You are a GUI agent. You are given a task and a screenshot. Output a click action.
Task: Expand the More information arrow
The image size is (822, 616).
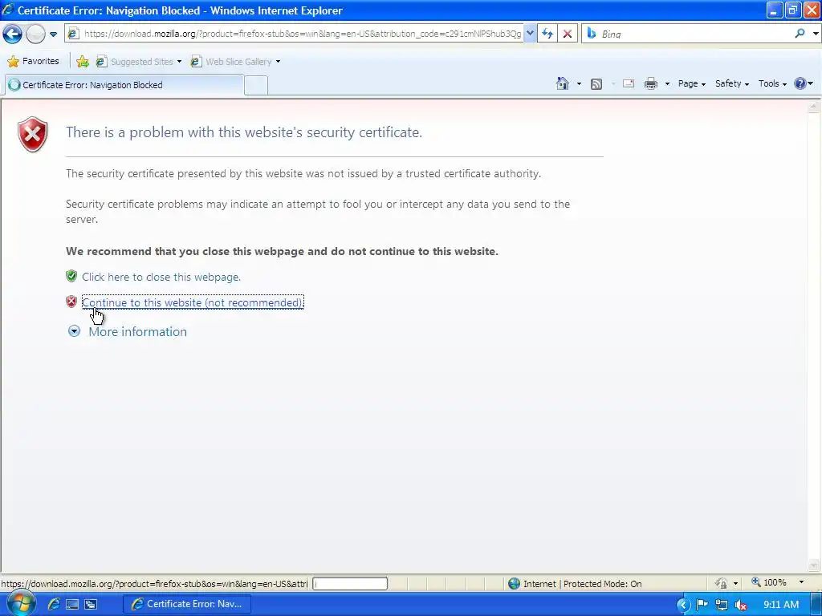click(74, 331)
